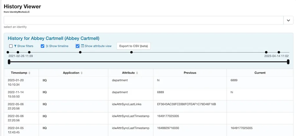
Task: Click the timeline dot in the middle of the timeline
Action: click(131, 52)
